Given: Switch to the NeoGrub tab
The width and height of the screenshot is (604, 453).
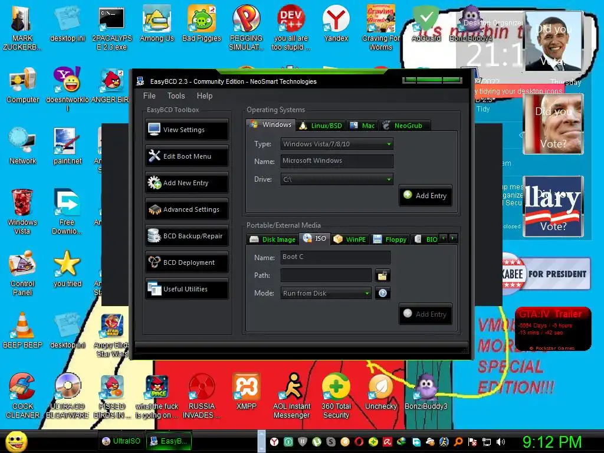Looking at the screenshot, I should pyautogui.click(x=404, y=126).
